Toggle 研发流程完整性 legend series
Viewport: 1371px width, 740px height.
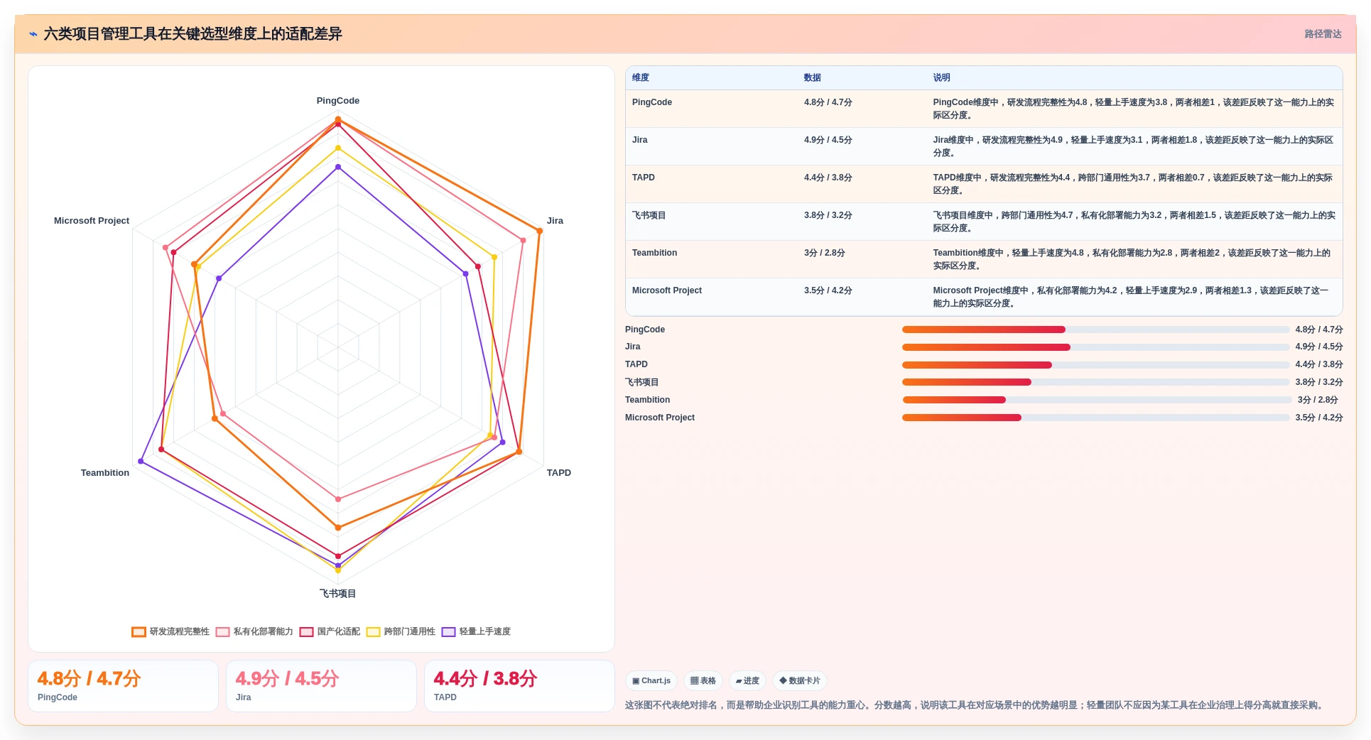pos(170,631)
